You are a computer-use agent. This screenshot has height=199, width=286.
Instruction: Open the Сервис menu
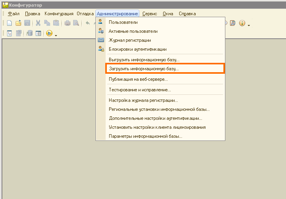[150, 14]
